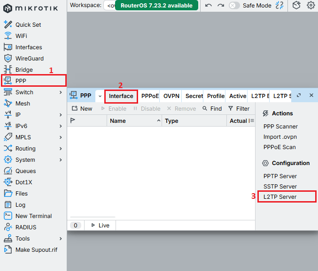The height and width of the screenshot is (271, 318).
Task: Open Import .ovpn action
Action: [x=280, y=137]
